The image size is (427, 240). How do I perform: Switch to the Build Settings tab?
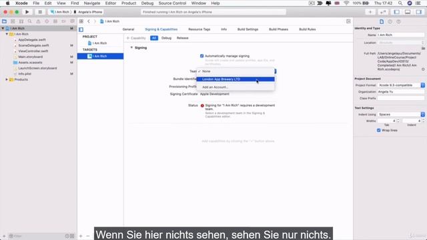pos(248,29)
